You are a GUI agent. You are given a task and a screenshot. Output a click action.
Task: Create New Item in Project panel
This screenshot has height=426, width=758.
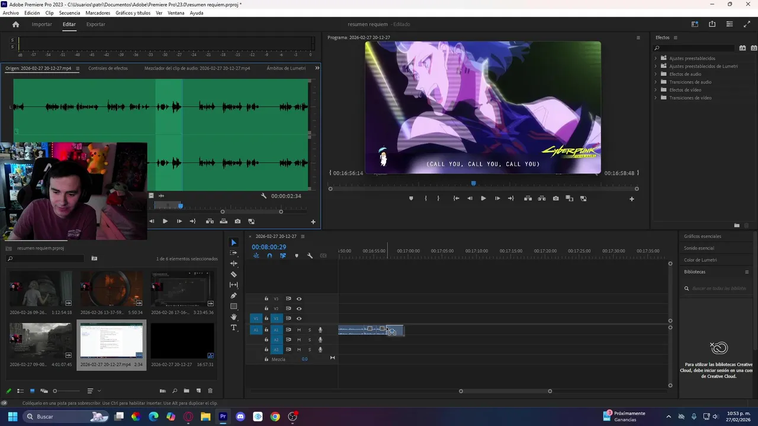click(198, 390)
